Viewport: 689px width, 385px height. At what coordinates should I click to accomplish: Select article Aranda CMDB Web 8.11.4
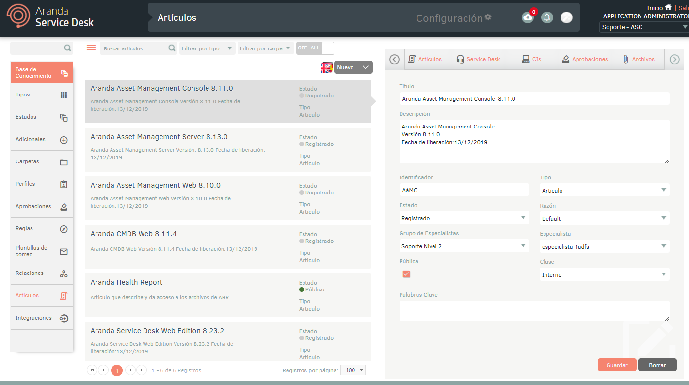[228, 247]
